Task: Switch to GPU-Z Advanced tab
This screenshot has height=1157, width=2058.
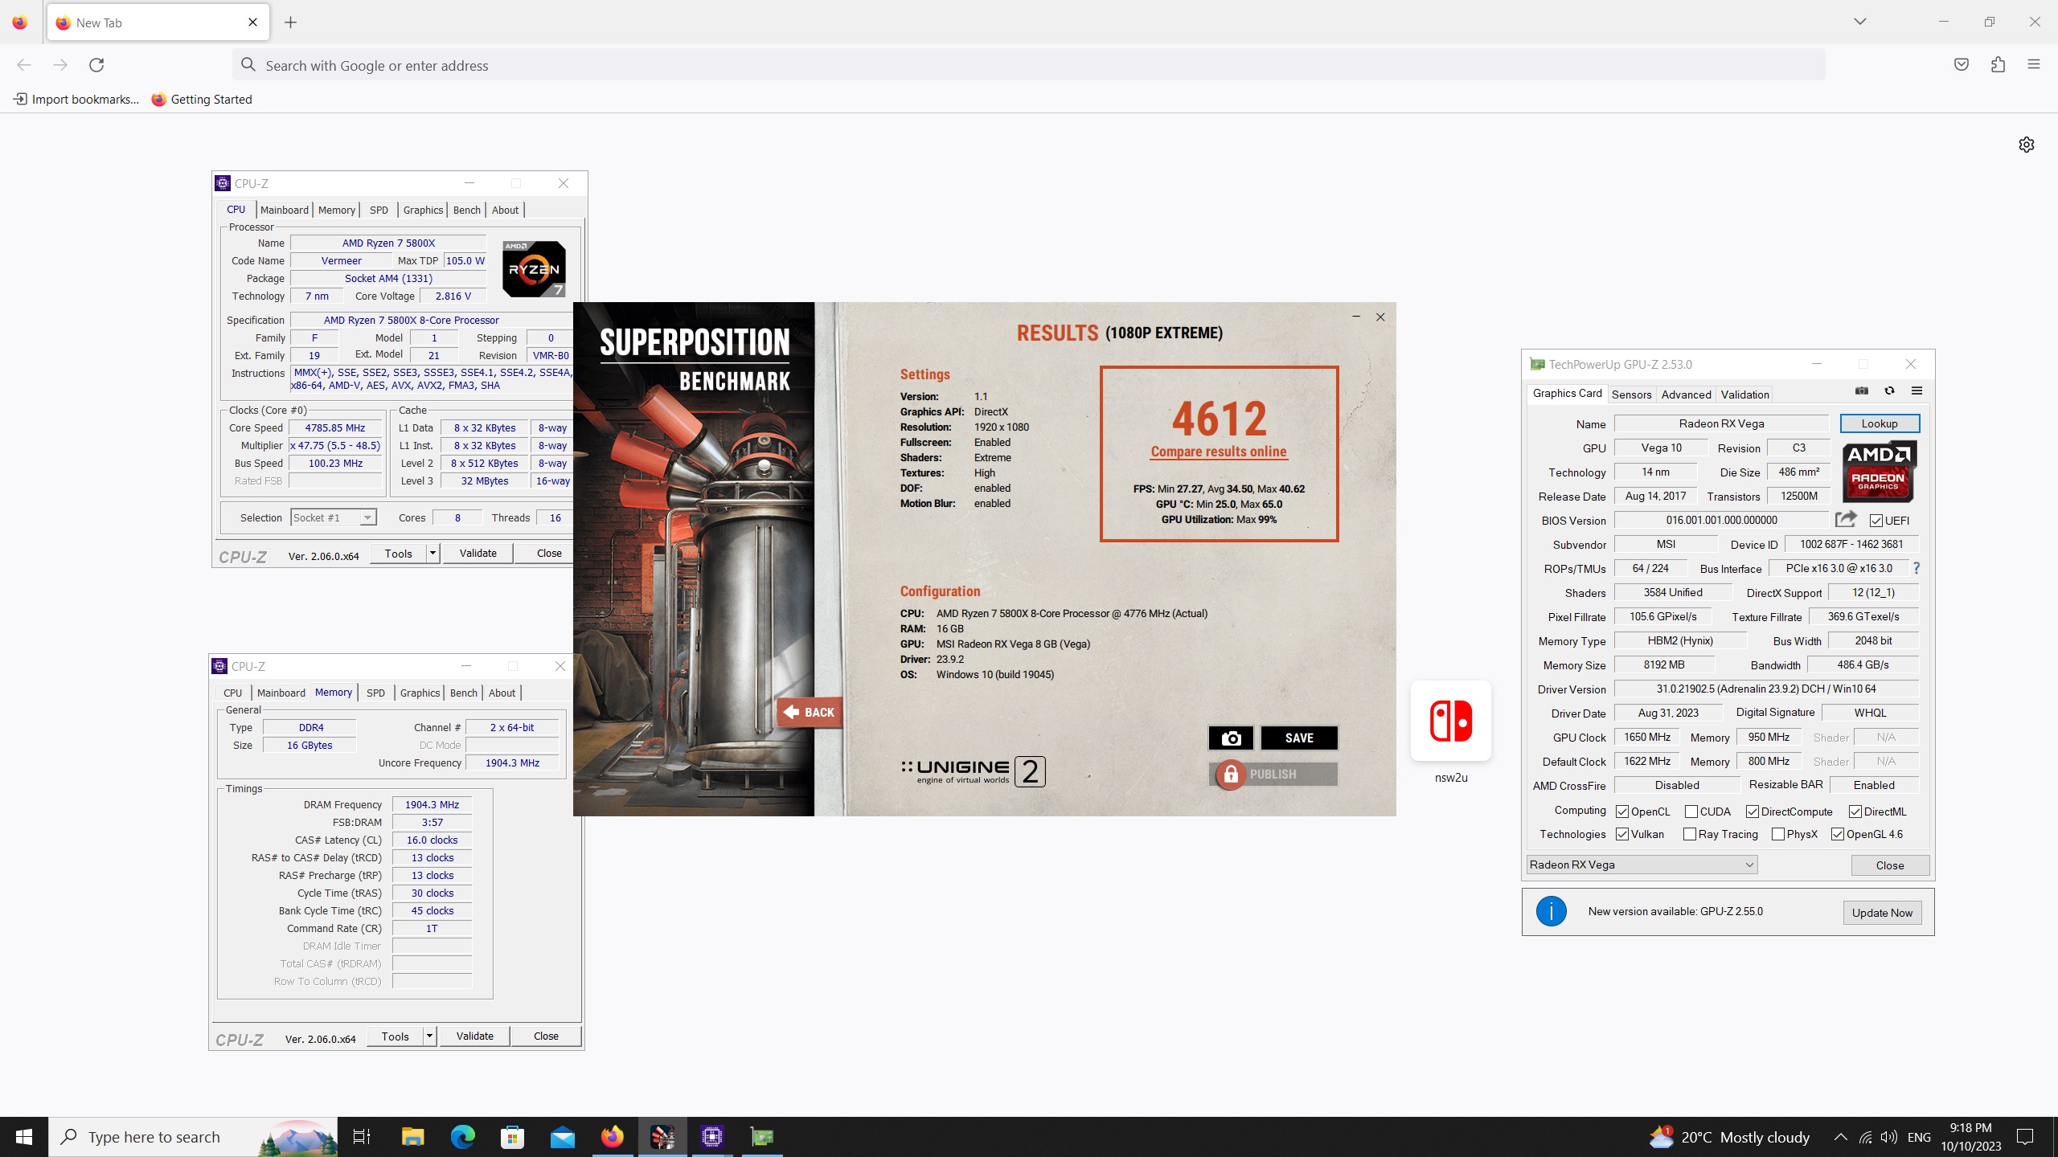Action: (1686, 394)
